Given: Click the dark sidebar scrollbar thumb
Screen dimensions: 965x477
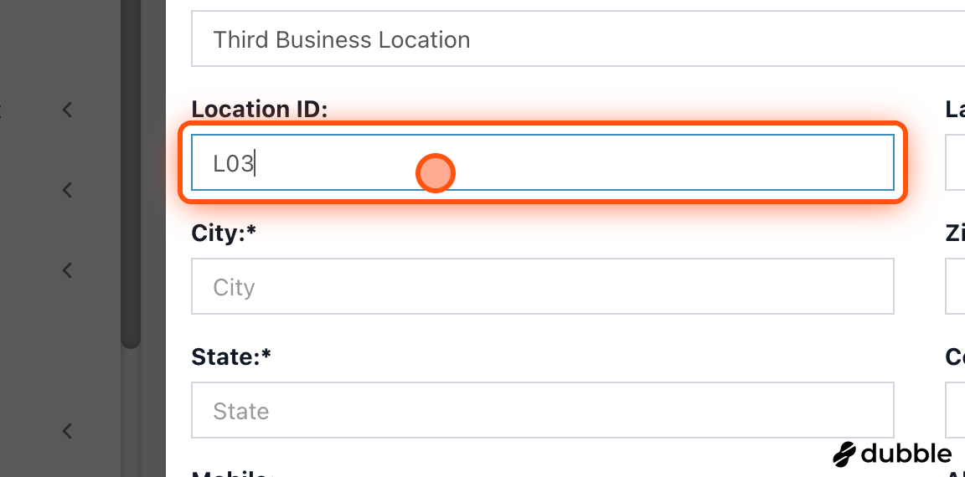Looking at the screenshot, I should coord(131,174).
